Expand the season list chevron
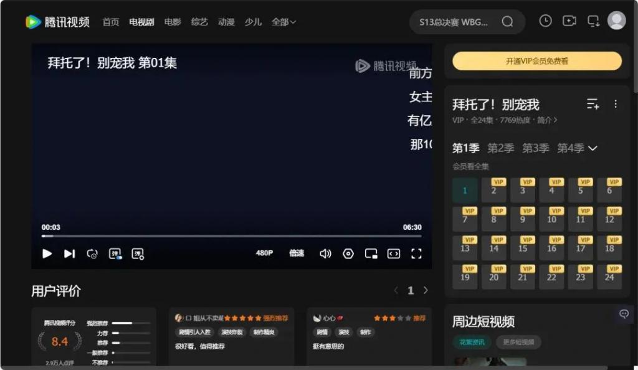The width and height of the screenshot is (638, 370). coord(593,148)
